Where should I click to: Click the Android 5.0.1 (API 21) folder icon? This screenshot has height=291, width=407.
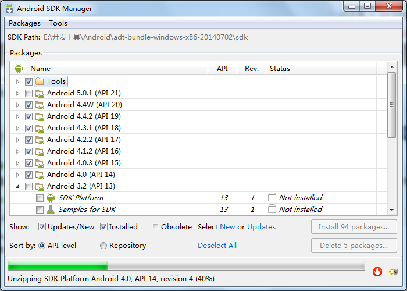[40, 93]
